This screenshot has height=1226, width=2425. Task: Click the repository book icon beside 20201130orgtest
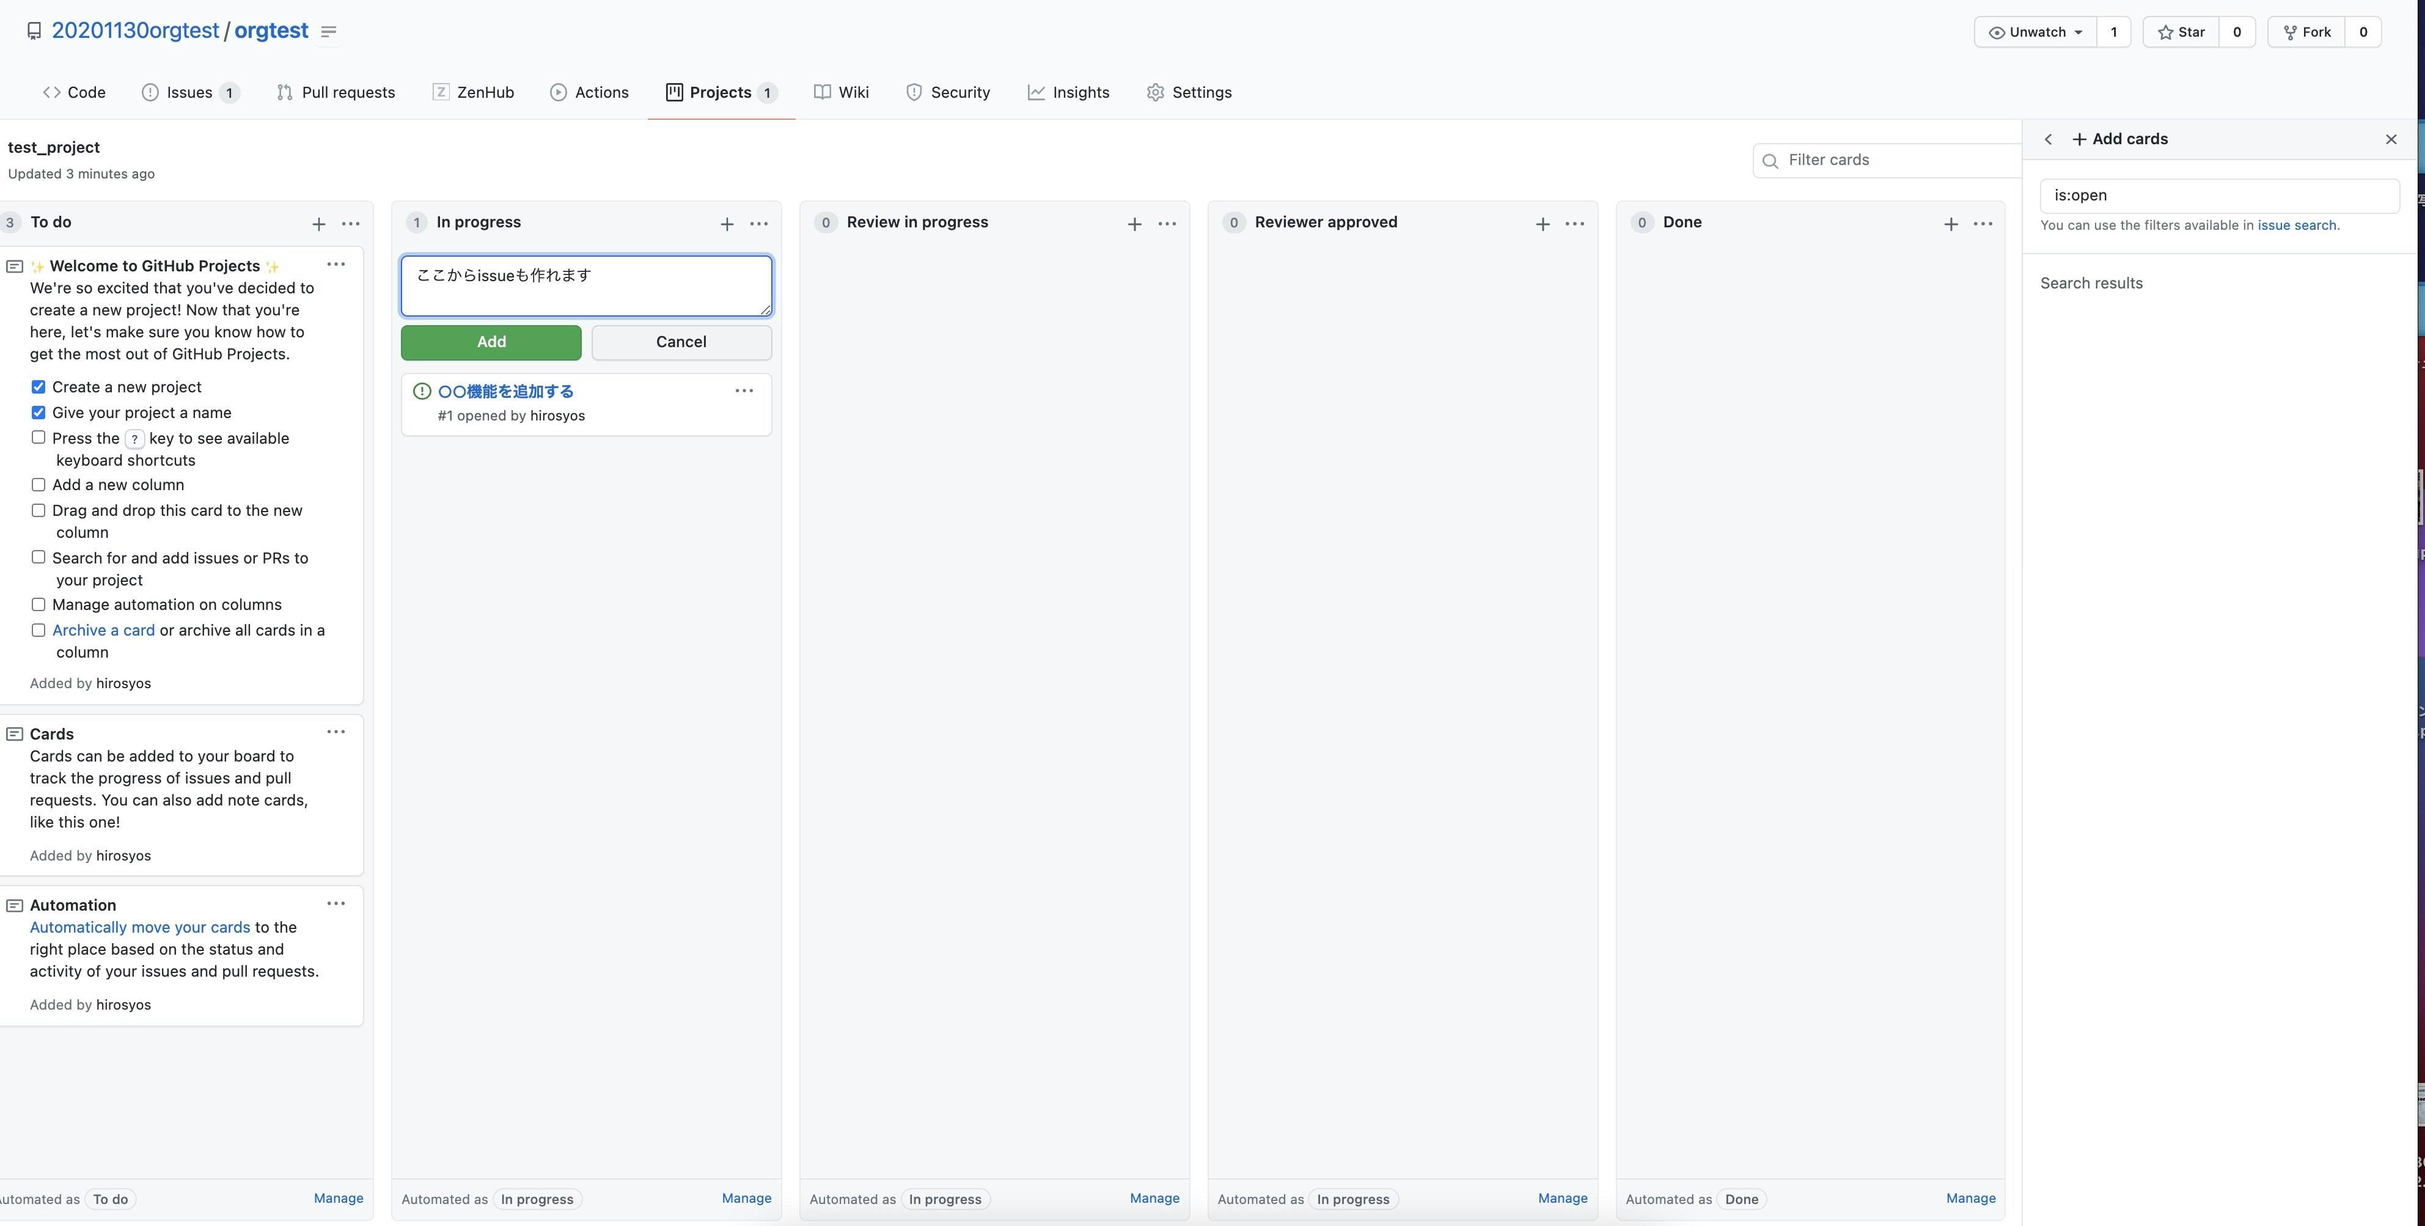coord(34,30)
